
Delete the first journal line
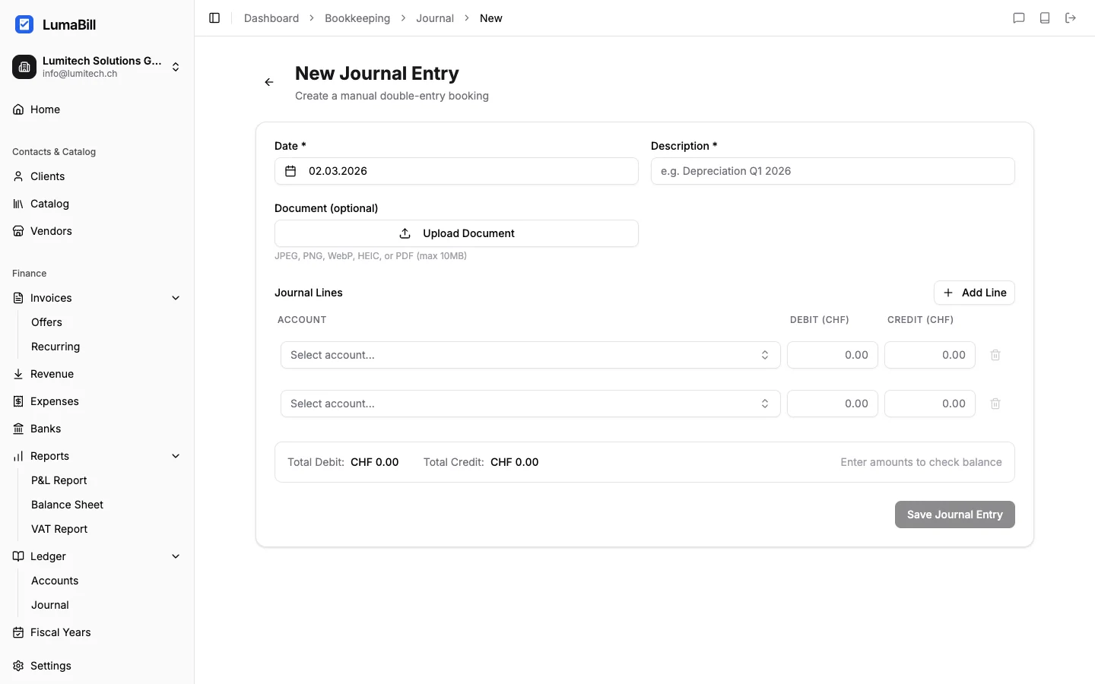click(x=995, y=355)
